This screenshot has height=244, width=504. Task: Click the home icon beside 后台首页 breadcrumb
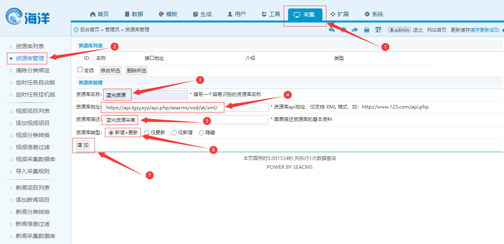click(x=76, y=30)
